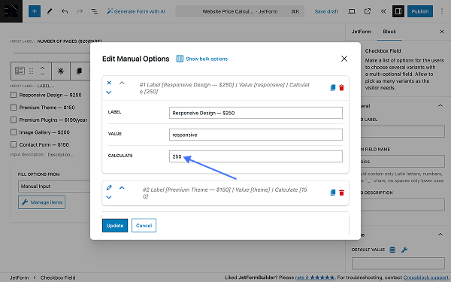This screenshot has height=282, width=451.
Task: Collapse the General section chevron
Action: 440,105
